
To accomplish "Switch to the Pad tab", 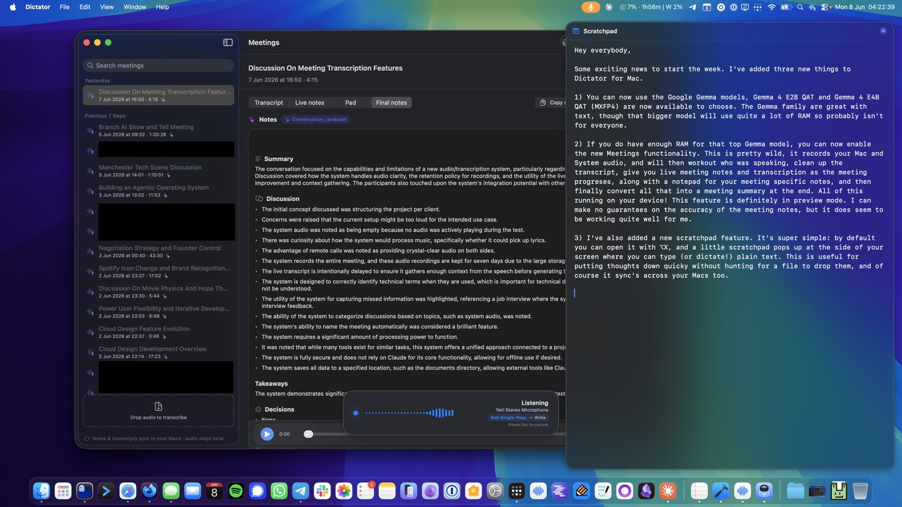I will [x=350, y=103].
